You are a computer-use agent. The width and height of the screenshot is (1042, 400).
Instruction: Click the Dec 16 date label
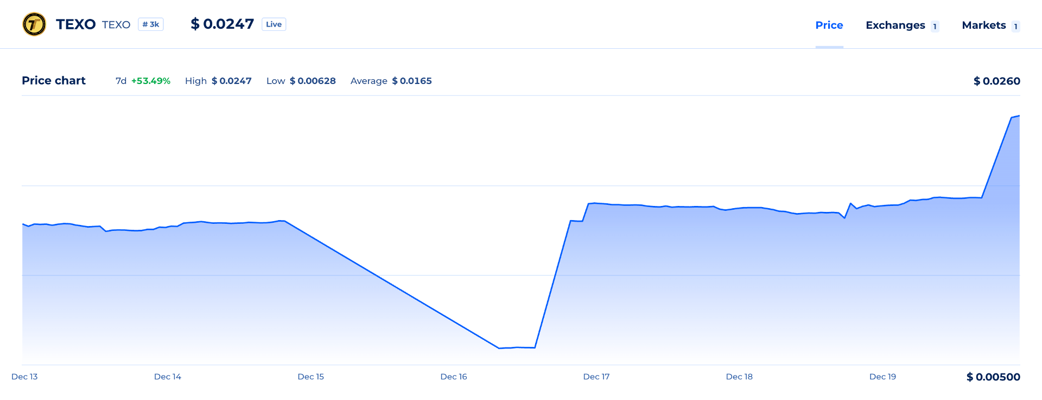click(x=454, y=377)
